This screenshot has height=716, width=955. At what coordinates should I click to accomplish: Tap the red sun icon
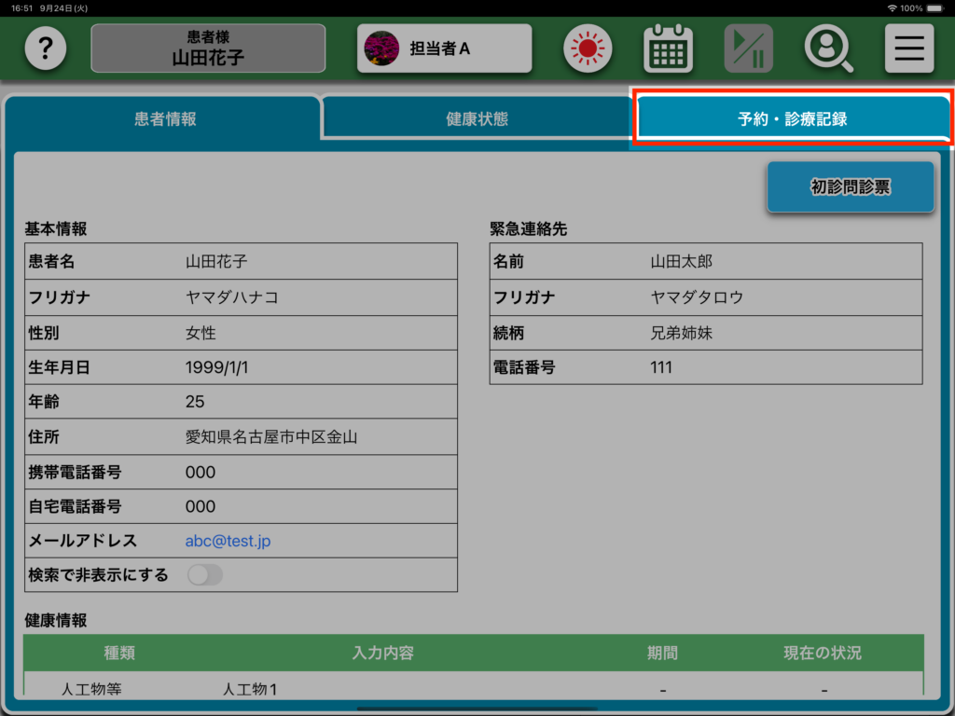(588, 48)
